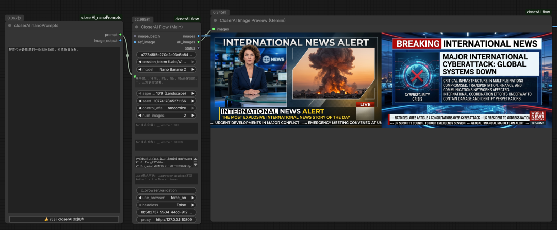The image size is (557, 230).
Task: Click right arrow to increase num_images
Action: [193, 116]
